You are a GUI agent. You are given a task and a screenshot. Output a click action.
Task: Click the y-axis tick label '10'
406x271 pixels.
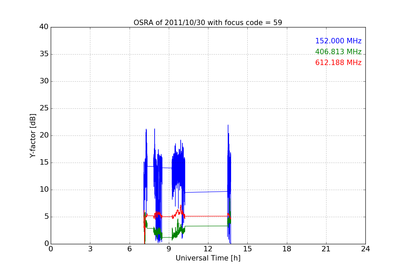(x=44, y=190)
